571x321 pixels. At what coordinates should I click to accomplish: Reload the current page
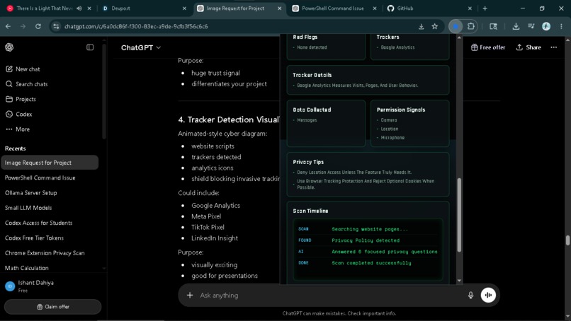(38, 26)
